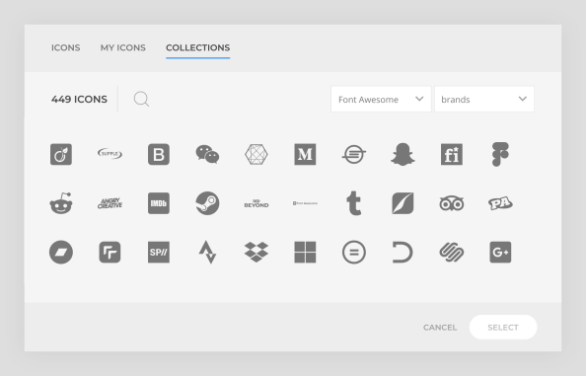Pick the Microsoft four squares icon

[305, 252]
